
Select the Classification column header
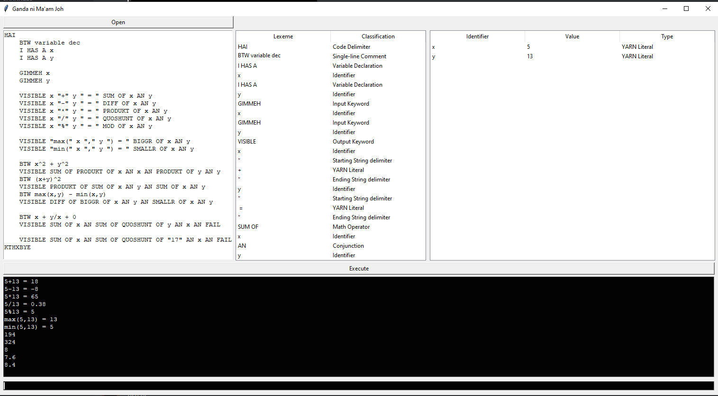[378, 36]
